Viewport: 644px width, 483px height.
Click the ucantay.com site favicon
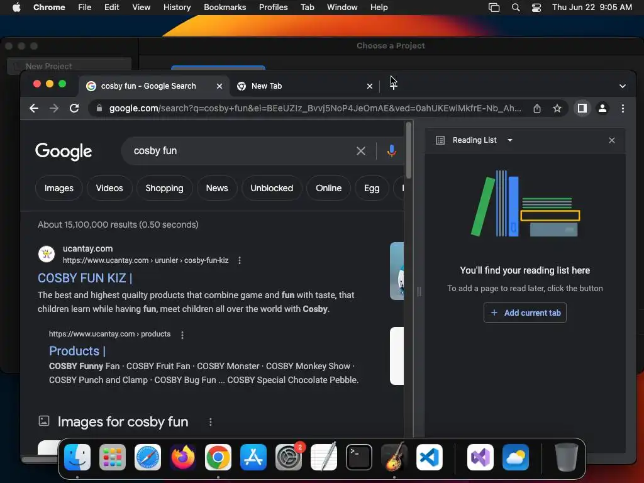(47, 254)
